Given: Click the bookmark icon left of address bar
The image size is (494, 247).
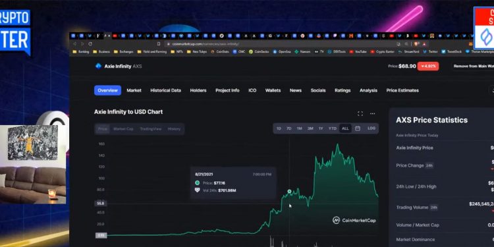Looking at the screenshot, I should [159, 43].
